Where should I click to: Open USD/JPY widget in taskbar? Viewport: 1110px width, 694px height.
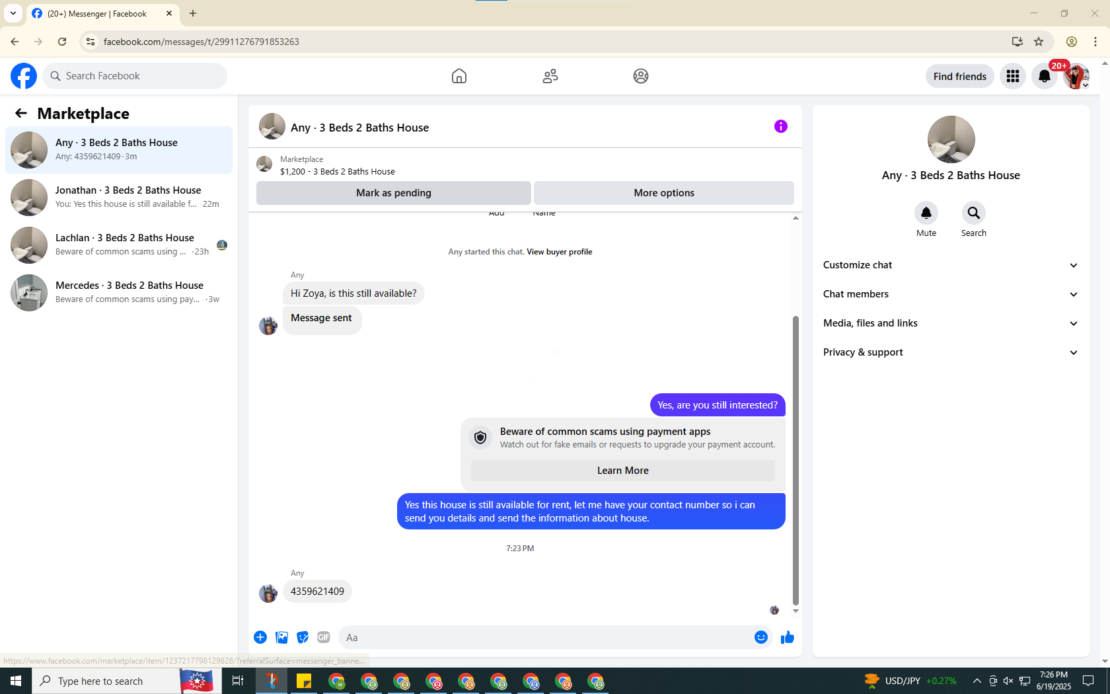point(910,681)
